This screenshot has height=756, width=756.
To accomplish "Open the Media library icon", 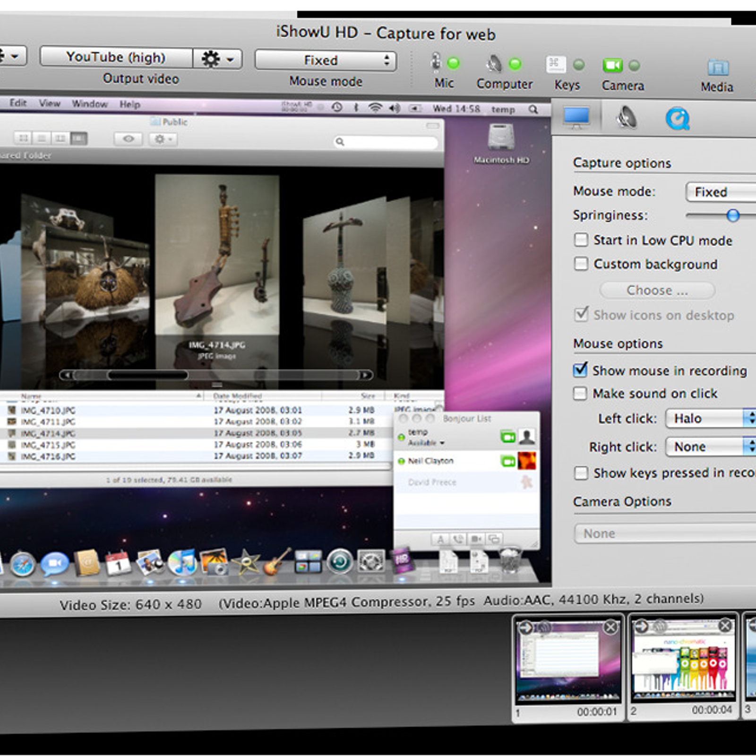I will coord(718,68).
